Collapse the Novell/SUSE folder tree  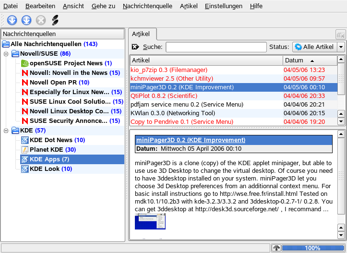click(6, 54)
